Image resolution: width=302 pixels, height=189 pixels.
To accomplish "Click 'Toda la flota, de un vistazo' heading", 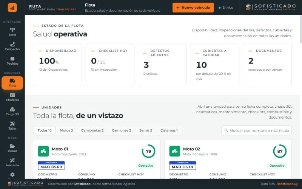I will [x=78, y=116].
